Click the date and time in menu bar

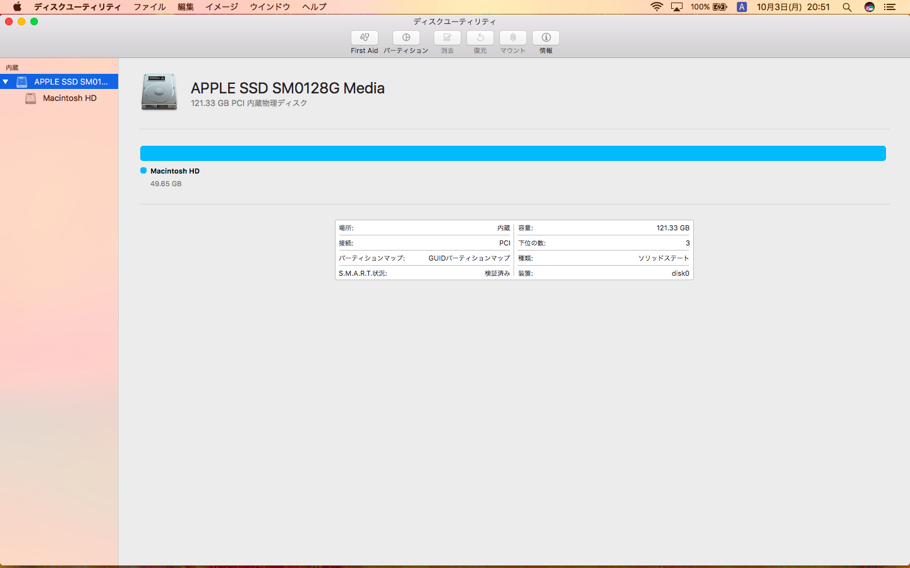tap(793, 7)
